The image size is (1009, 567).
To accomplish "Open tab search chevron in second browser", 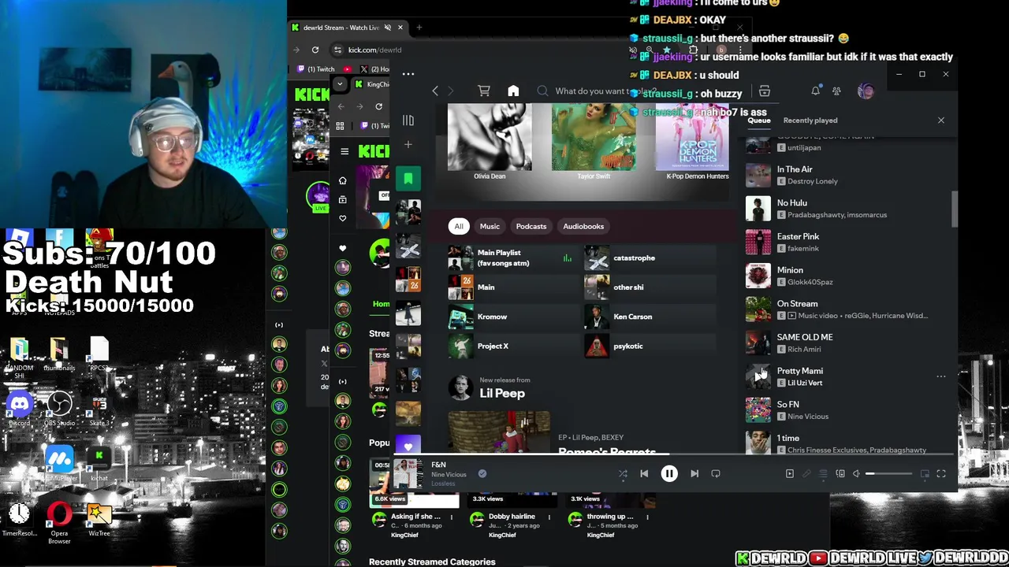I will point(340,84).
